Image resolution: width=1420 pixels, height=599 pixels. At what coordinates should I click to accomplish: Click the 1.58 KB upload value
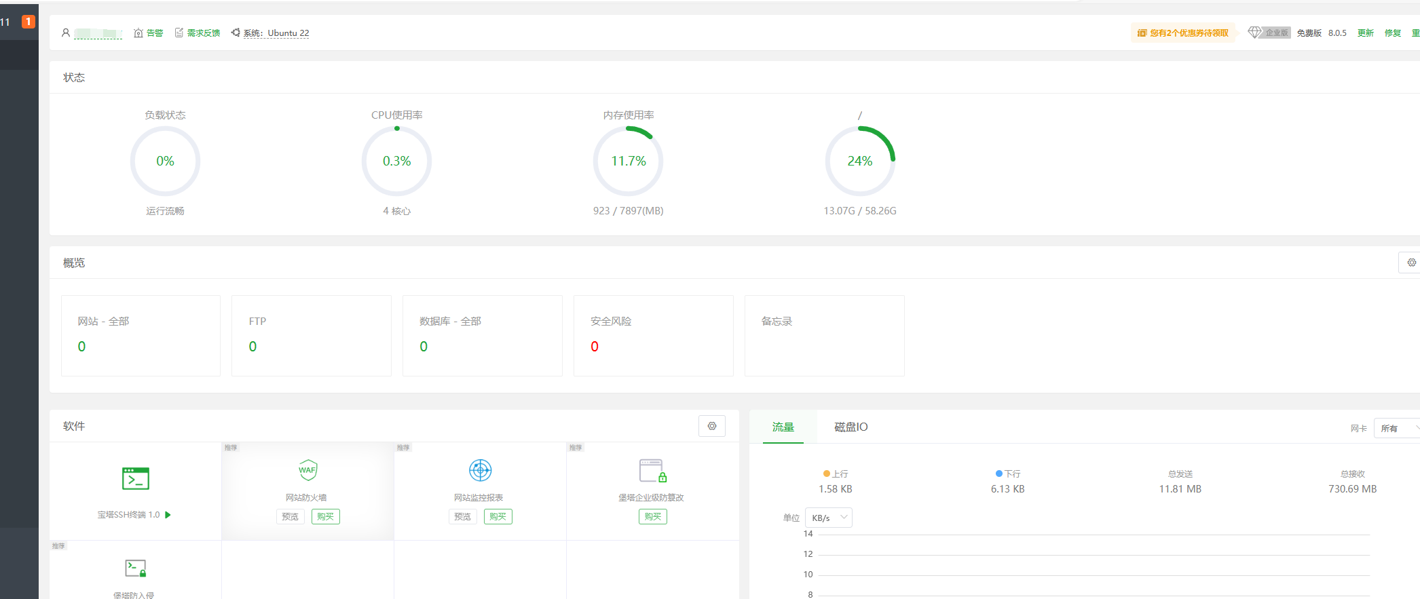[x=836, y=489]
